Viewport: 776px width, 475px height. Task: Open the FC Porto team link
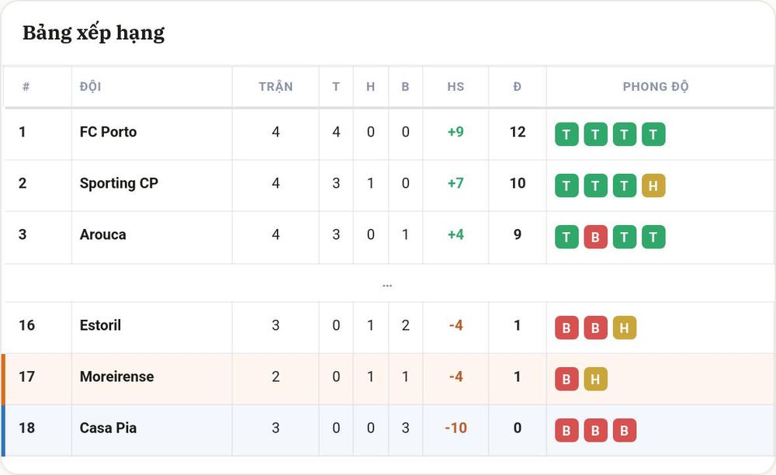[109, 132]
